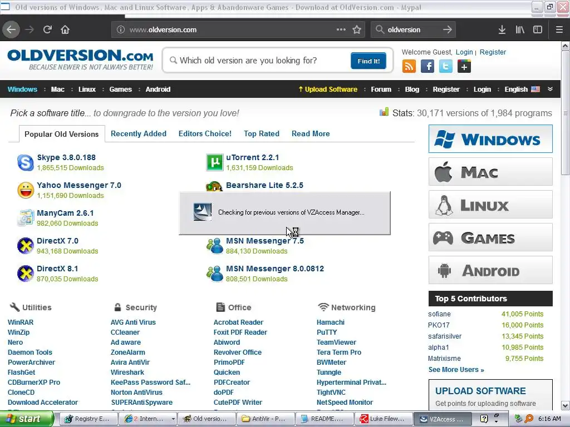Click the Google Plus share icon
Screen dimensions: 570x427
point(464,67)
